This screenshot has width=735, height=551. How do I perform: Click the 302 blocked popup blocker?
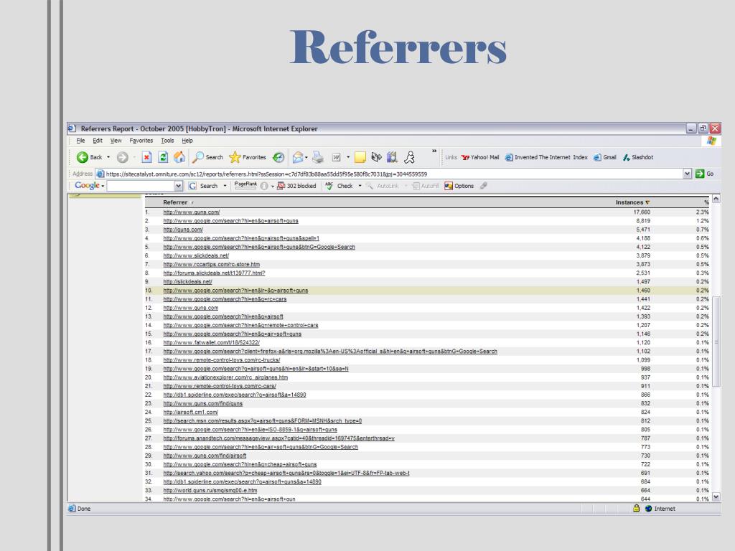296,186
